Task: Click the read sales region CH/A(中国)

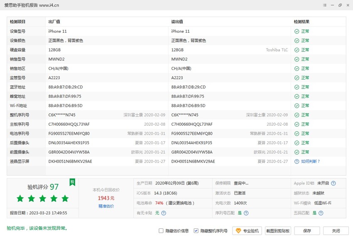Action: coord(181,68)
